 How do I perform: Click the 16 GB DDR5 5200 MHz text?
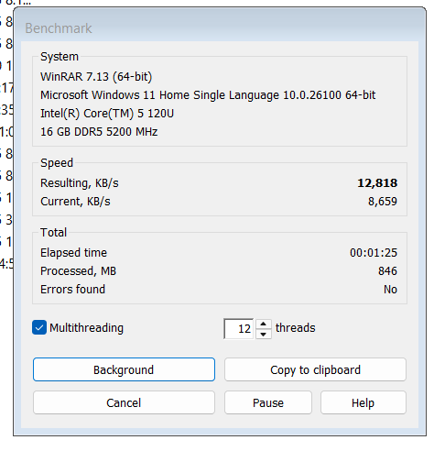click(x=99, y=132)
